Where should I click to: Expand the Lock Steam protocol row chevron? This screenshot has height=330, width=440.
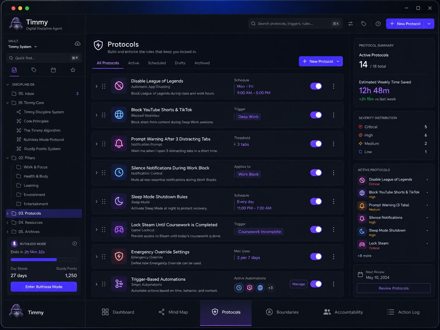click(x=97, y=230)
